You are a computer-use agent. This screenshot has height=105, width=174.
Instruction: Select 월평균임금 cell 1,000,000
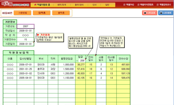(67, 65)
